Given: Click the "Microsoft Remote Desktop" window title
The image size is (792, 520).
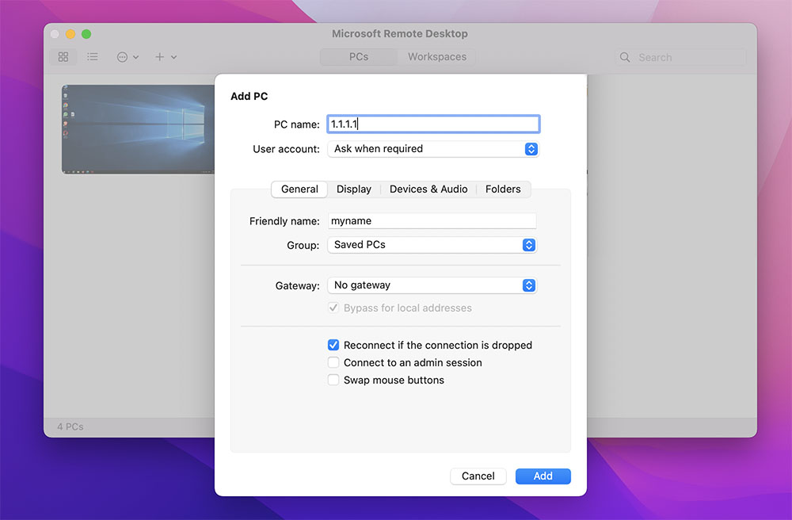Looking at the screenshot, I should [x=399, y=34].
